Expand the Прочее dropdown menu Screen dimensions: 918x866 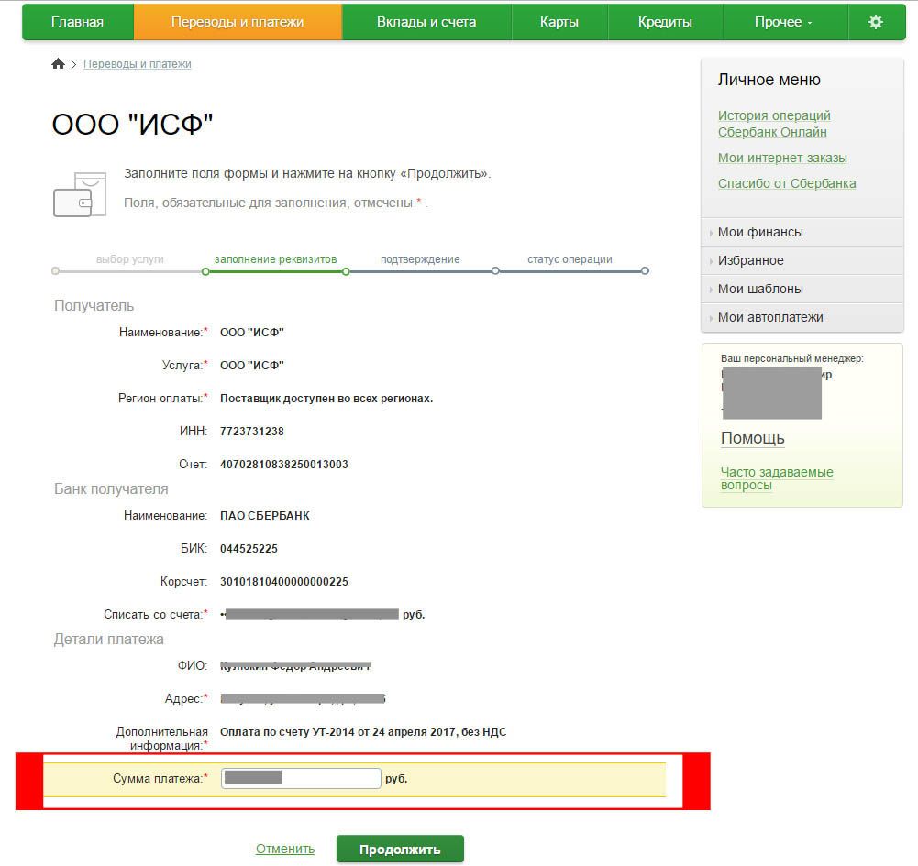point(783,22)
